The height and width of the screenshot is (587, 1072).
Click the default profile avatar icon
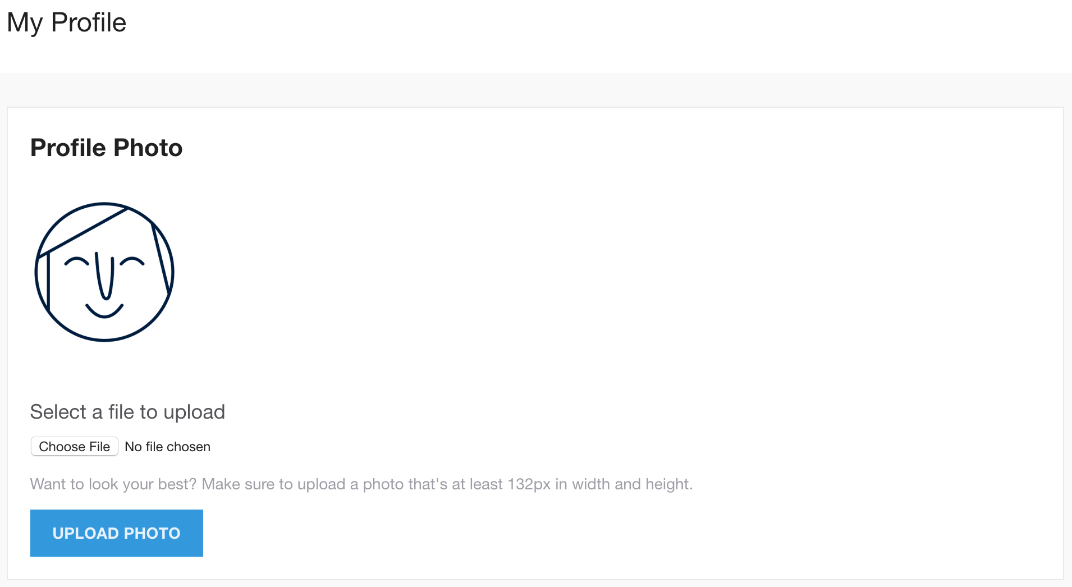(x=104, y=272)
